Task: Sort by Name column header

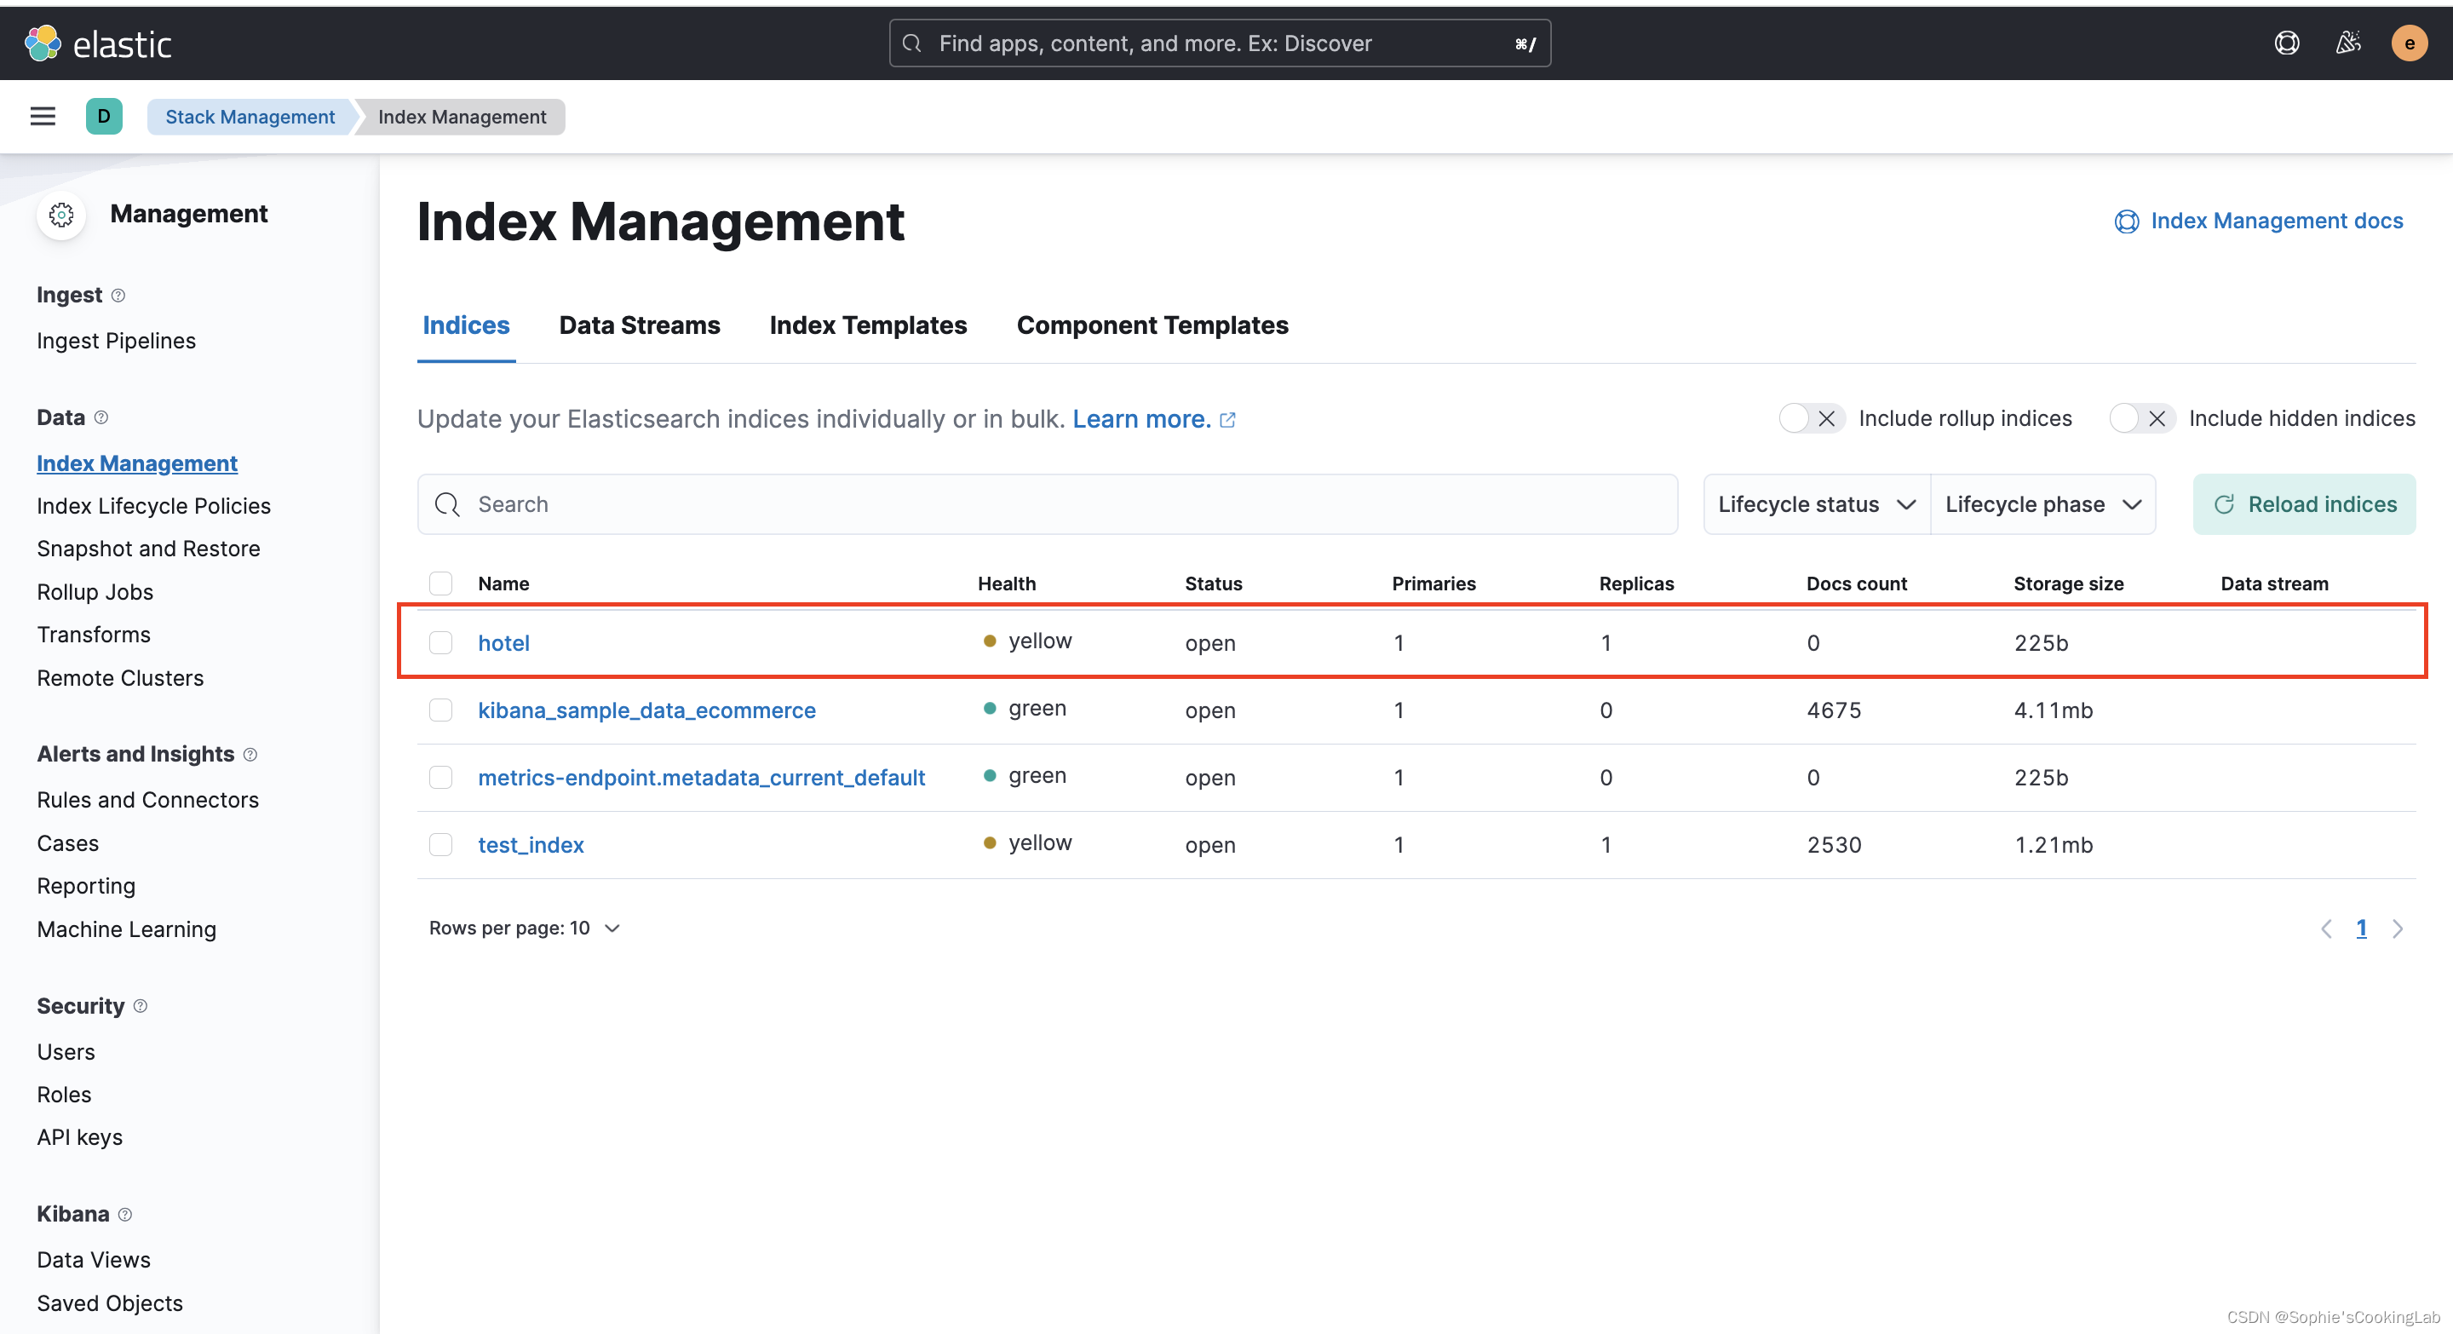Action: point(503,583)
